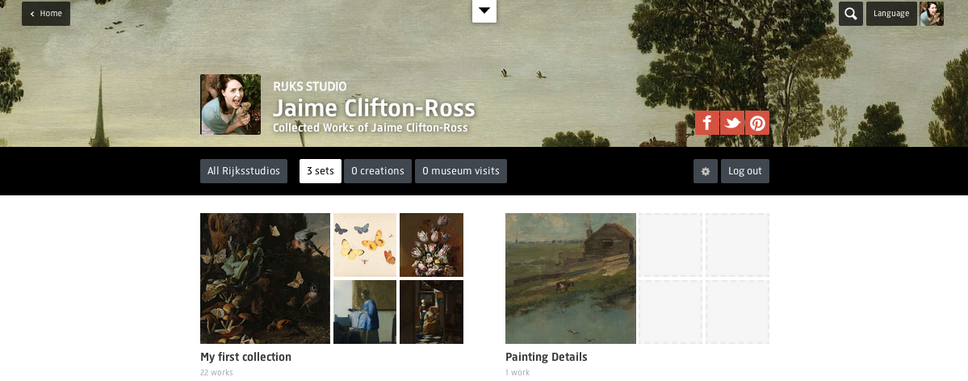Open the Language menu

pyautogui.click(x=891, y=14)
